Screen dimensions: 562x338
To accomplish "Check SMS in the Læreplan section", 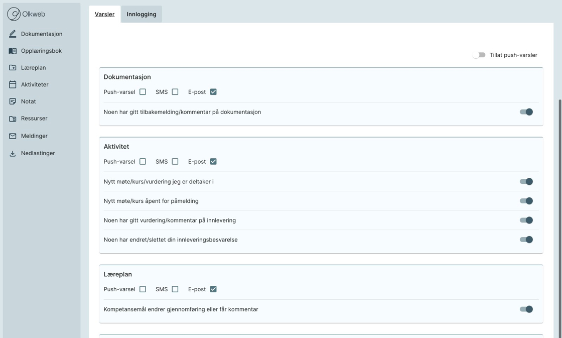I will (175, 289).
